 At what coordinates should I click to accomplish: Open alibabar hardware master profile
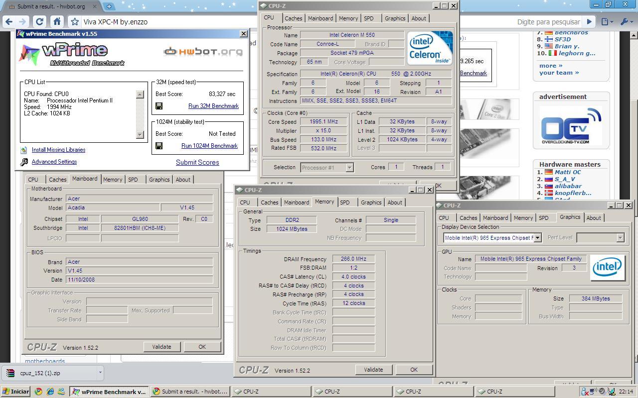click(x=568, y=186)
